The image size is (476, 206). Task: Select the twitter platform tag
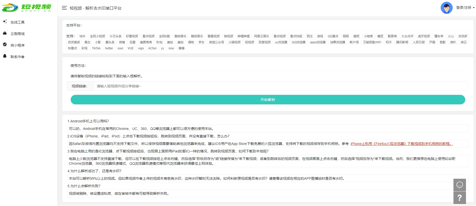tap(109, 48)
